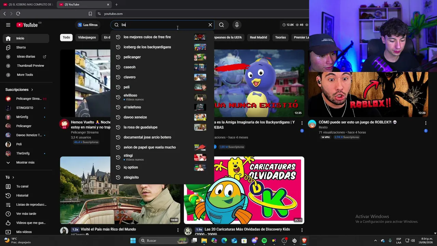Open the STINGISITO subscription channel
The height and width of the screenshot is (246, 437).
coord(26,108)
